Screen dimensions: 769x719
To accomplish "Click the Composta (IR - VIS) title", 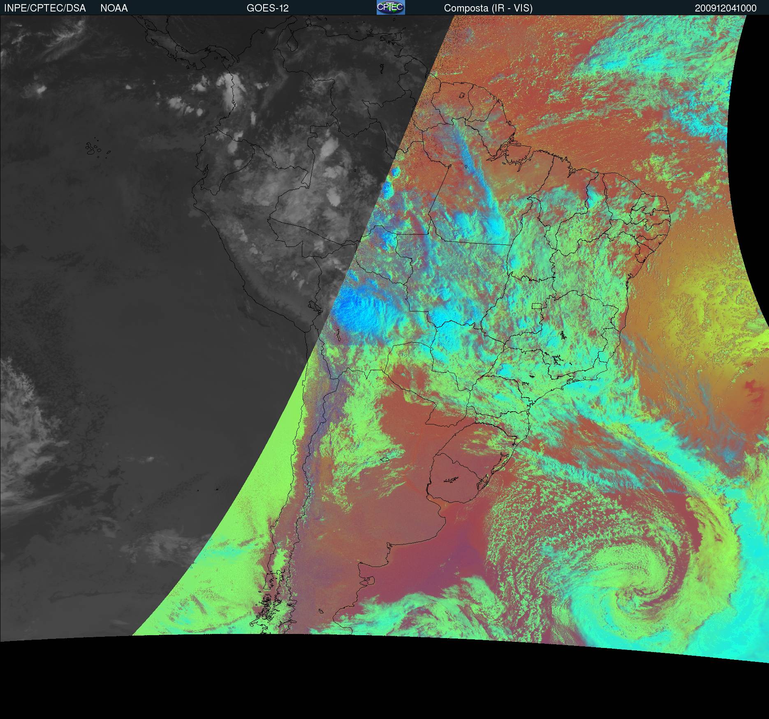I will [488, 8].
